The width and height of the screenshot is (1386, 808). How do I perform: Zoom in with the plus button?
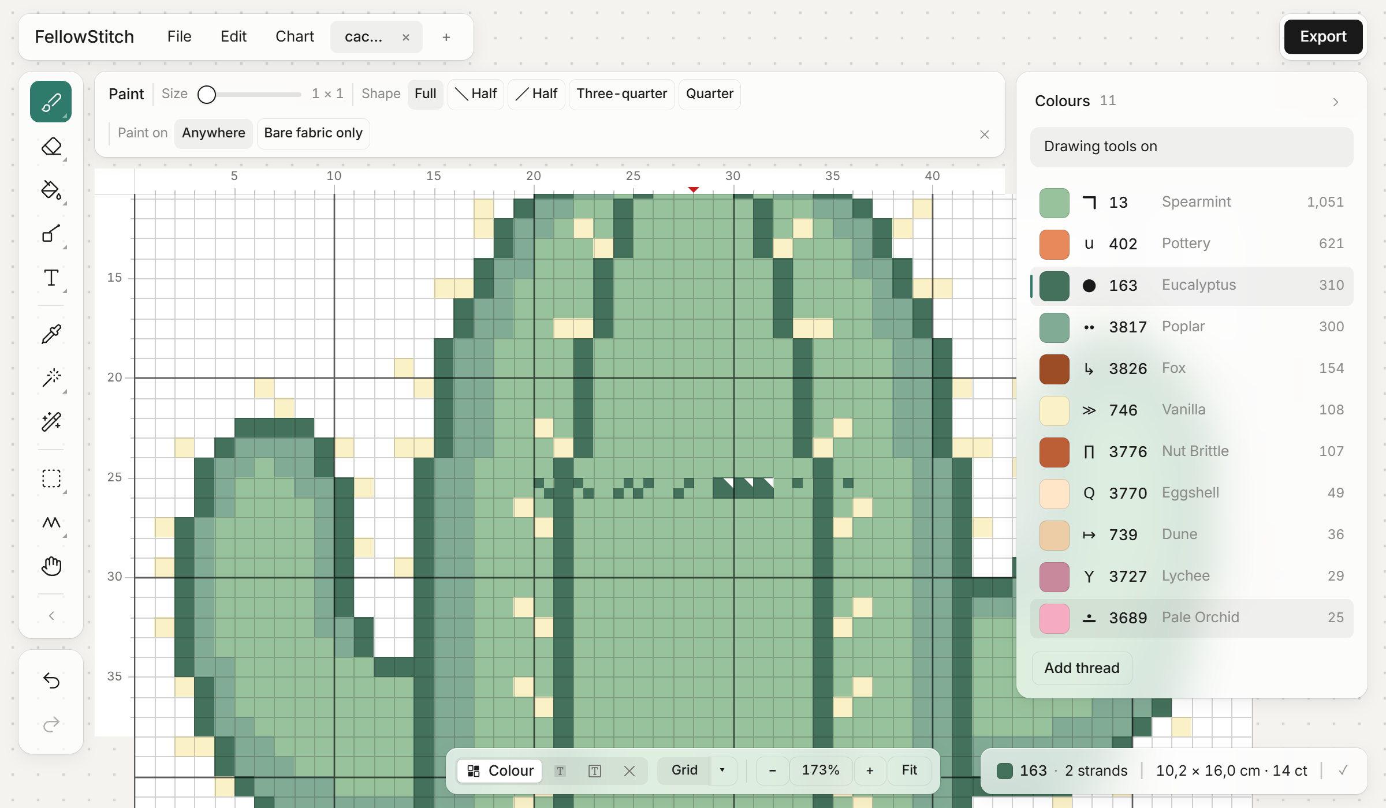pyautogui.click(x=870, y=770)
